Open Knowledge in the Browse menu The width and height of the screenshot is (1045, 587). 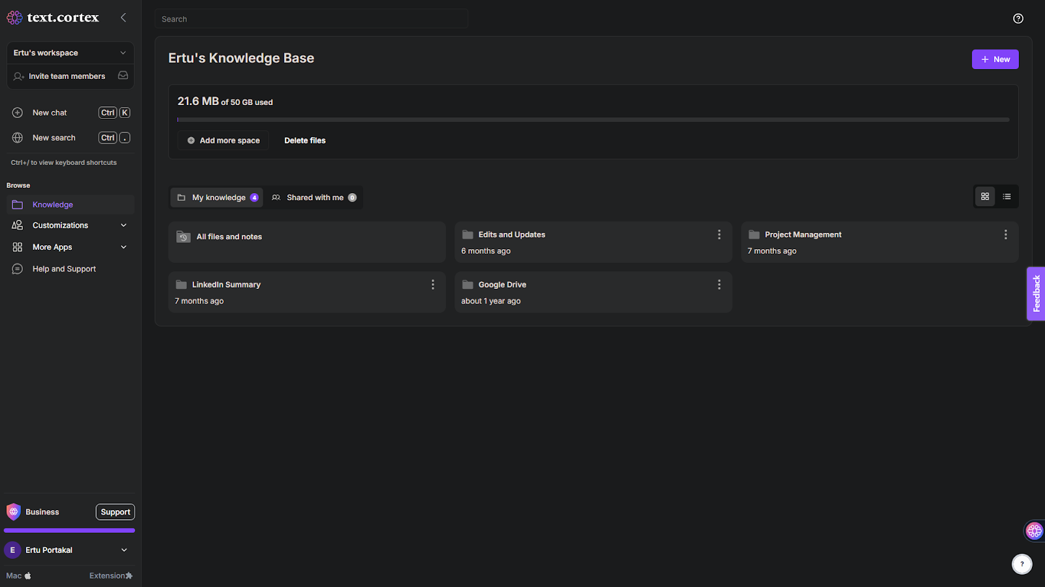[71, 205]
